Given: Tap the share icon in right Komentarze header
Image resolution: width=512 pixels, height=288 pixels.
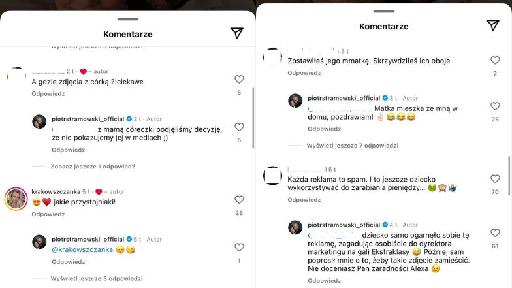Looking at the screenshot, I should 493,25.
